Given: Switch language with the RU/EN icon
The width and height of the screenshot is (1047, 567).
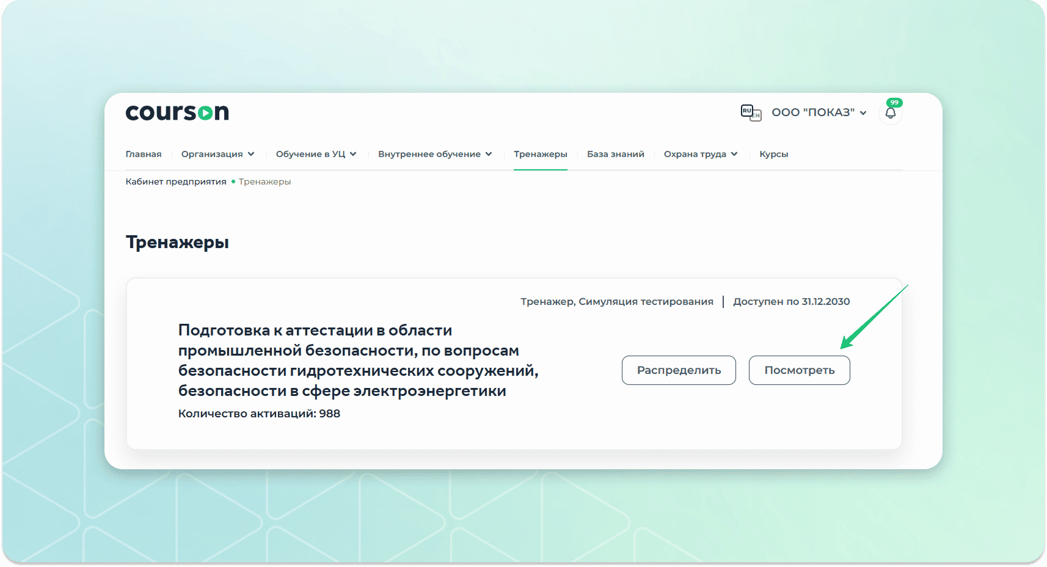Looking at the screenshot, I should (751, 112).
